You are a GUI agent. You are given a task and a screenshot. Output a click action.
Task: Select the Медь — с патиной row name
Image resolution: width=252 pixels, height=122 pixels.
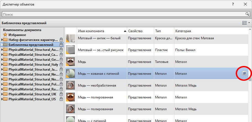(x=92, y=120)
